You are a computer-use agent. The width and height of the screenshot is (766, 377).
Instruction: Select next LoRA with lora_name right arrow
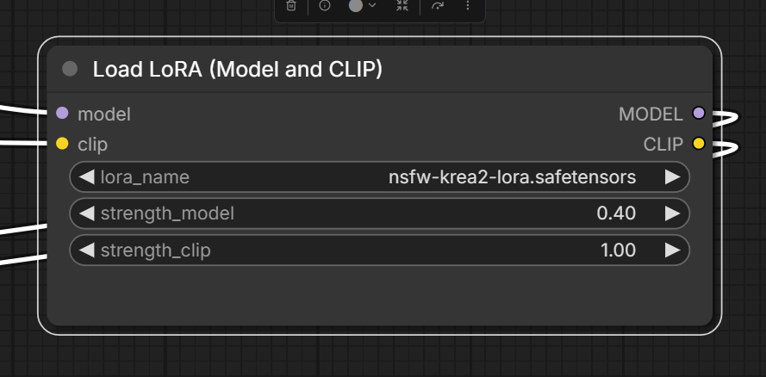coord(672,177)
